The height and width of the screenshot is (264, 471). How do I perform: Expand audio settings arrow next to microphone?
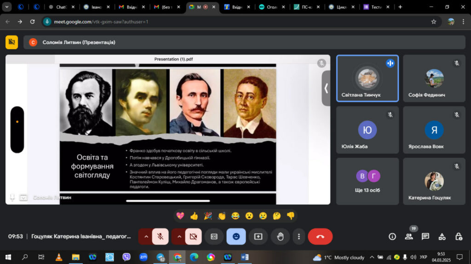tap(146, 236)
